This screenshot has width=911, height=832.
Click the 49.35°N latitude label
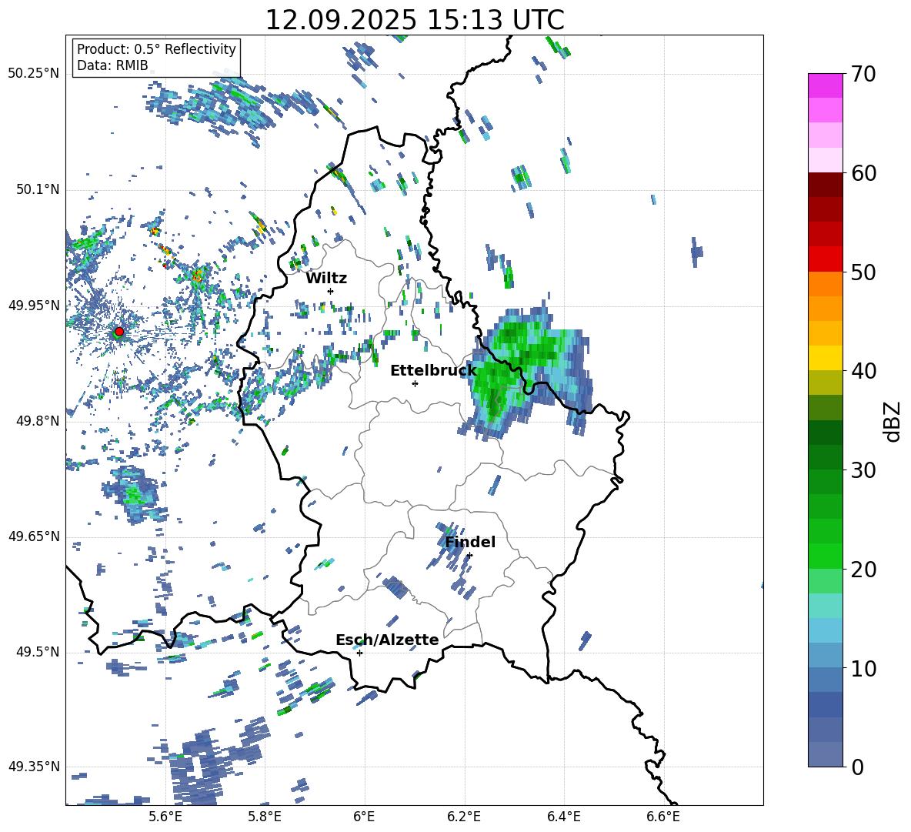[34, 767]
